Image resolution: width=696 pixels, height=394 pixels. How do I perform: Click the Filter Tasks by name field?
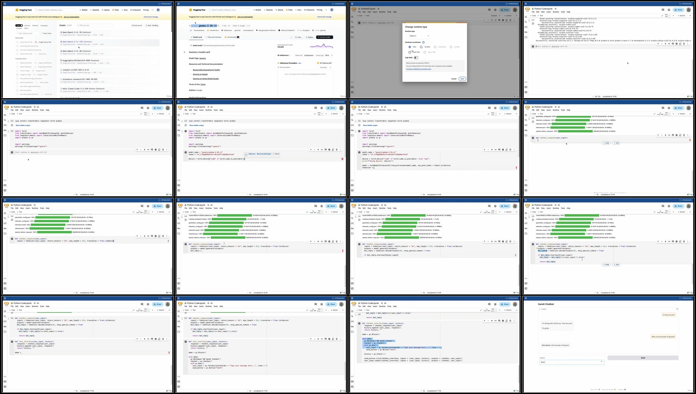click(28, 34)
